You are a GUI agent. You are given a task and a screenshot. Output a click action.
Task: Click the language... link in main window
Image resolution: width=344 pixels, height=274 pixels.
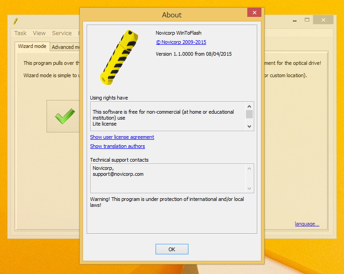click(307, 224)
